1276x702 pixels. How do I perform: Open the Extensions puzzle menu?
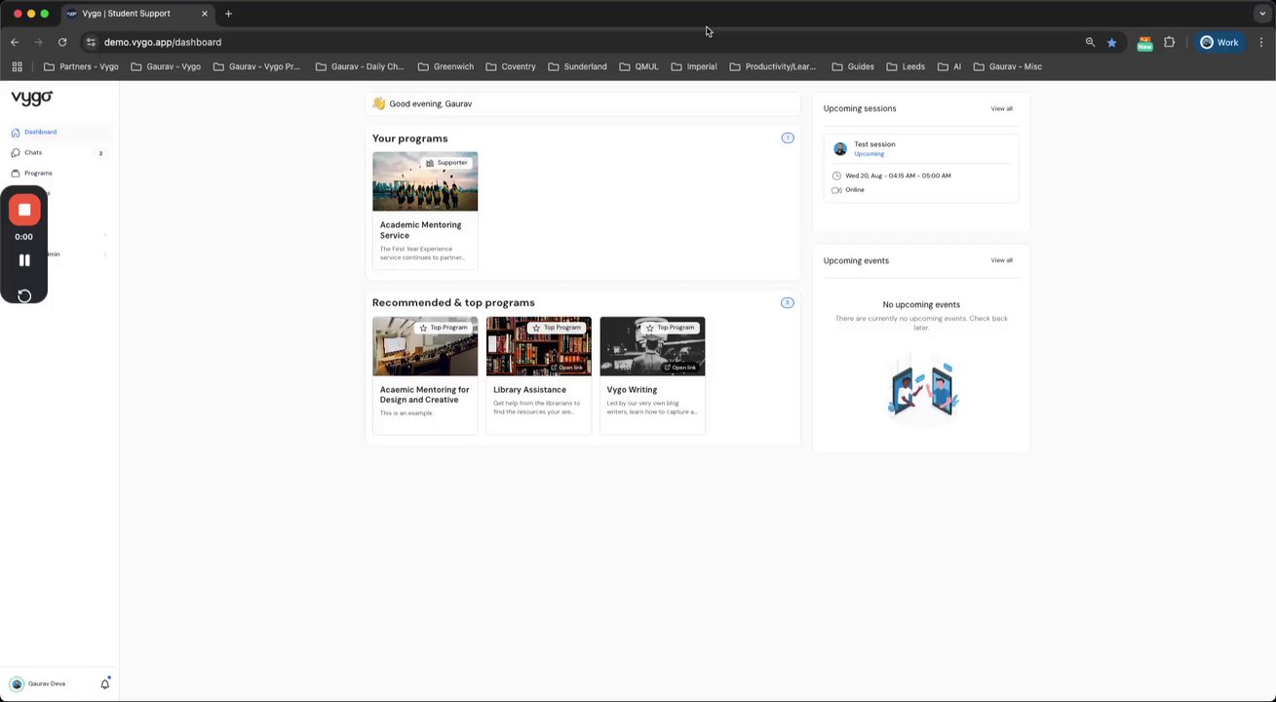pos(1170,42)
